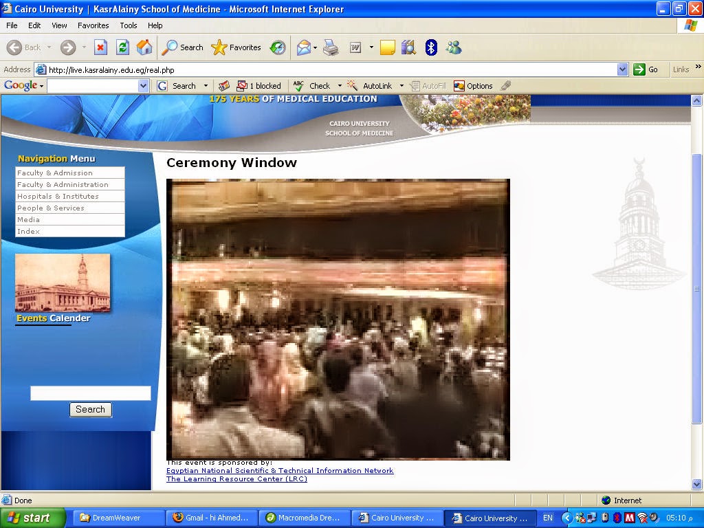Click the McAfee icon in the system tray
The image size is (704, 528).
click(630, 518)
